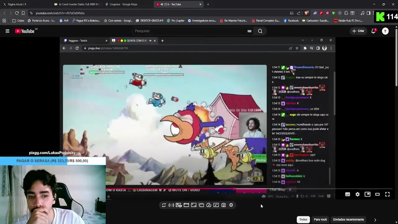Click the share page icon in address bar

point(299,13)
